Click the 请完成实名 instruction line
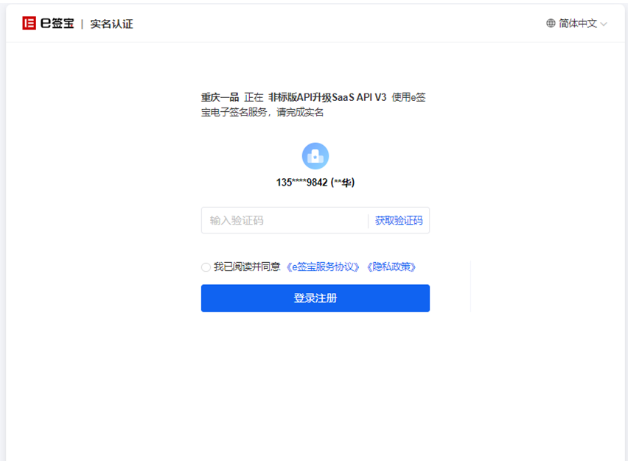This screenshot has width=628, height=461. click(300, 113)
